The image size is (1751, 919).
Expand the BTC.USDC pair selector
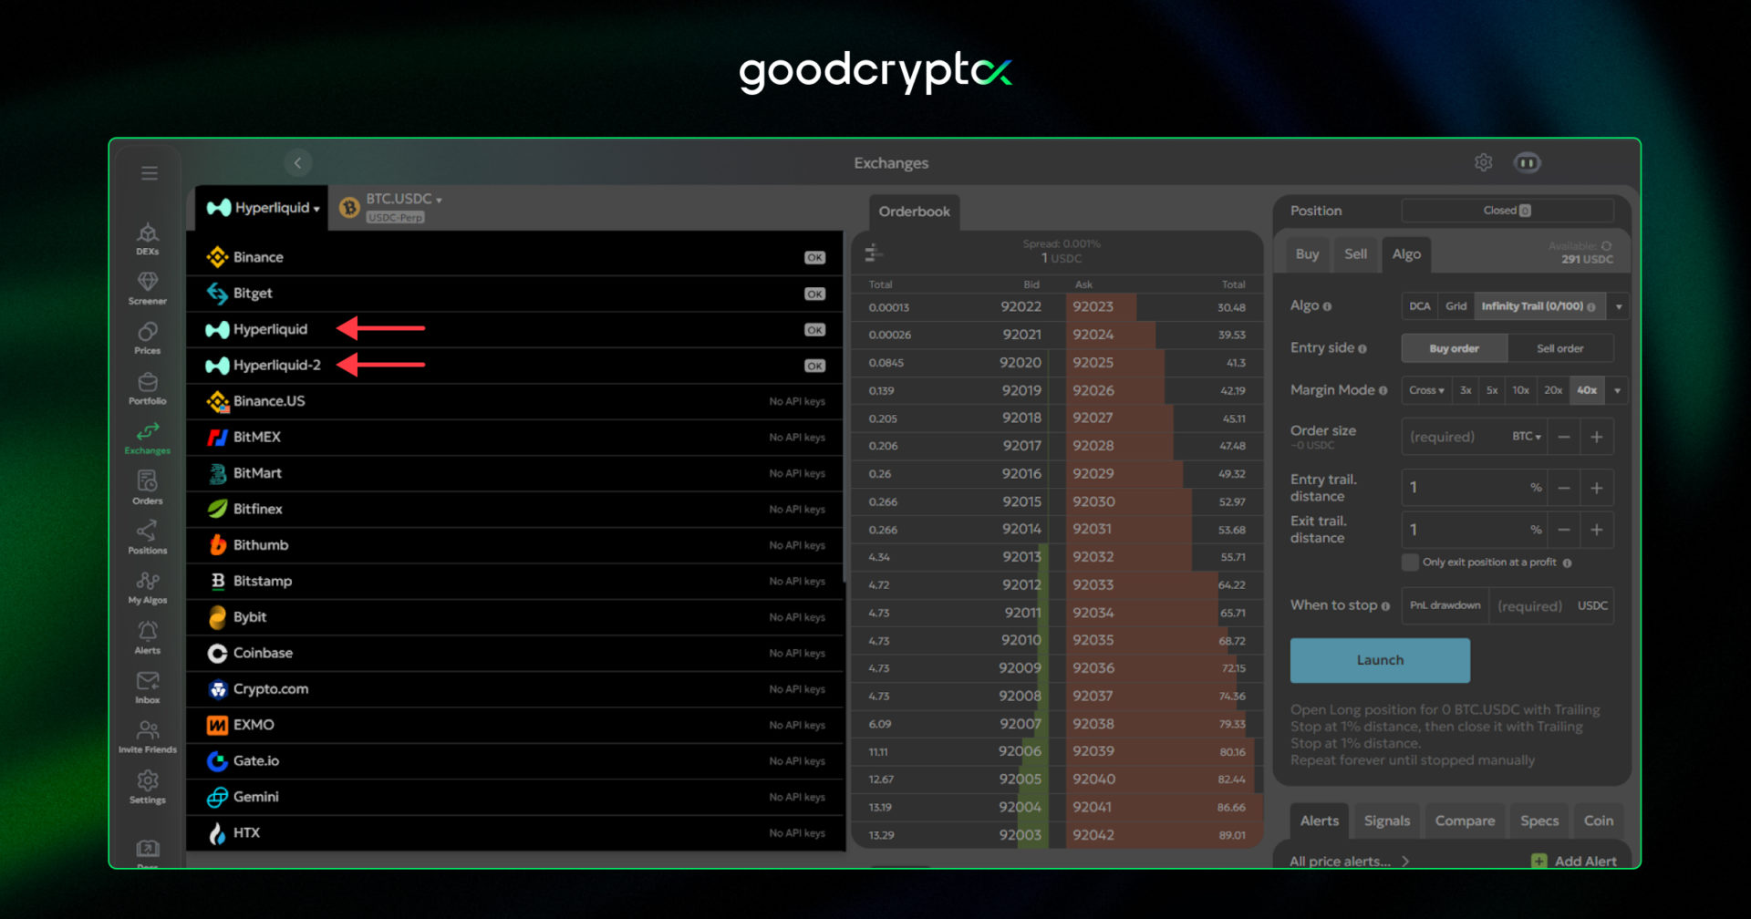pyautogui.click(x=401, y=198)
